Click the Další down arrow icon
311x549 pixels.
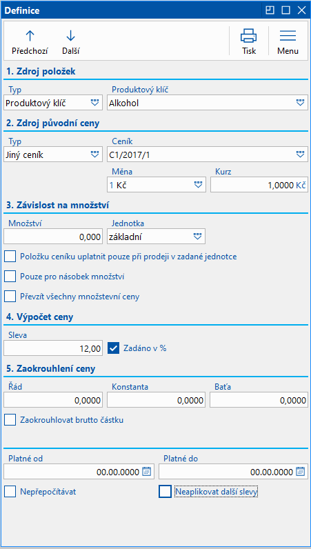(x=71, y=36)
